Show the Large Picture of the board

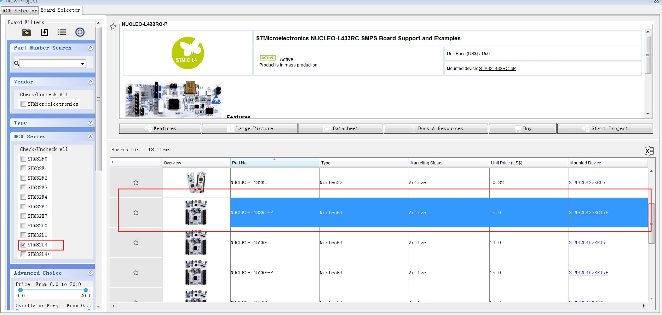click(x=250, y=129)
